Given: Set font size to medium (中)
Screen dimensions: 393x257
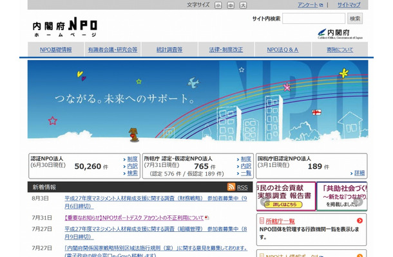Looking at the screenshot, I should point(231,5).
